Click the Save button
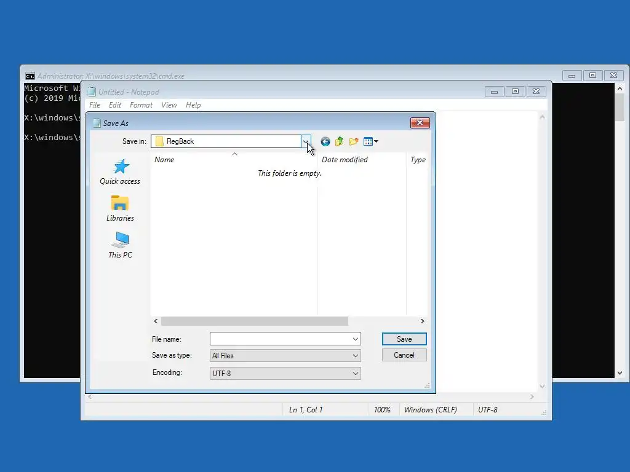Viewport: 630px width, 472px height. [404, 339]
